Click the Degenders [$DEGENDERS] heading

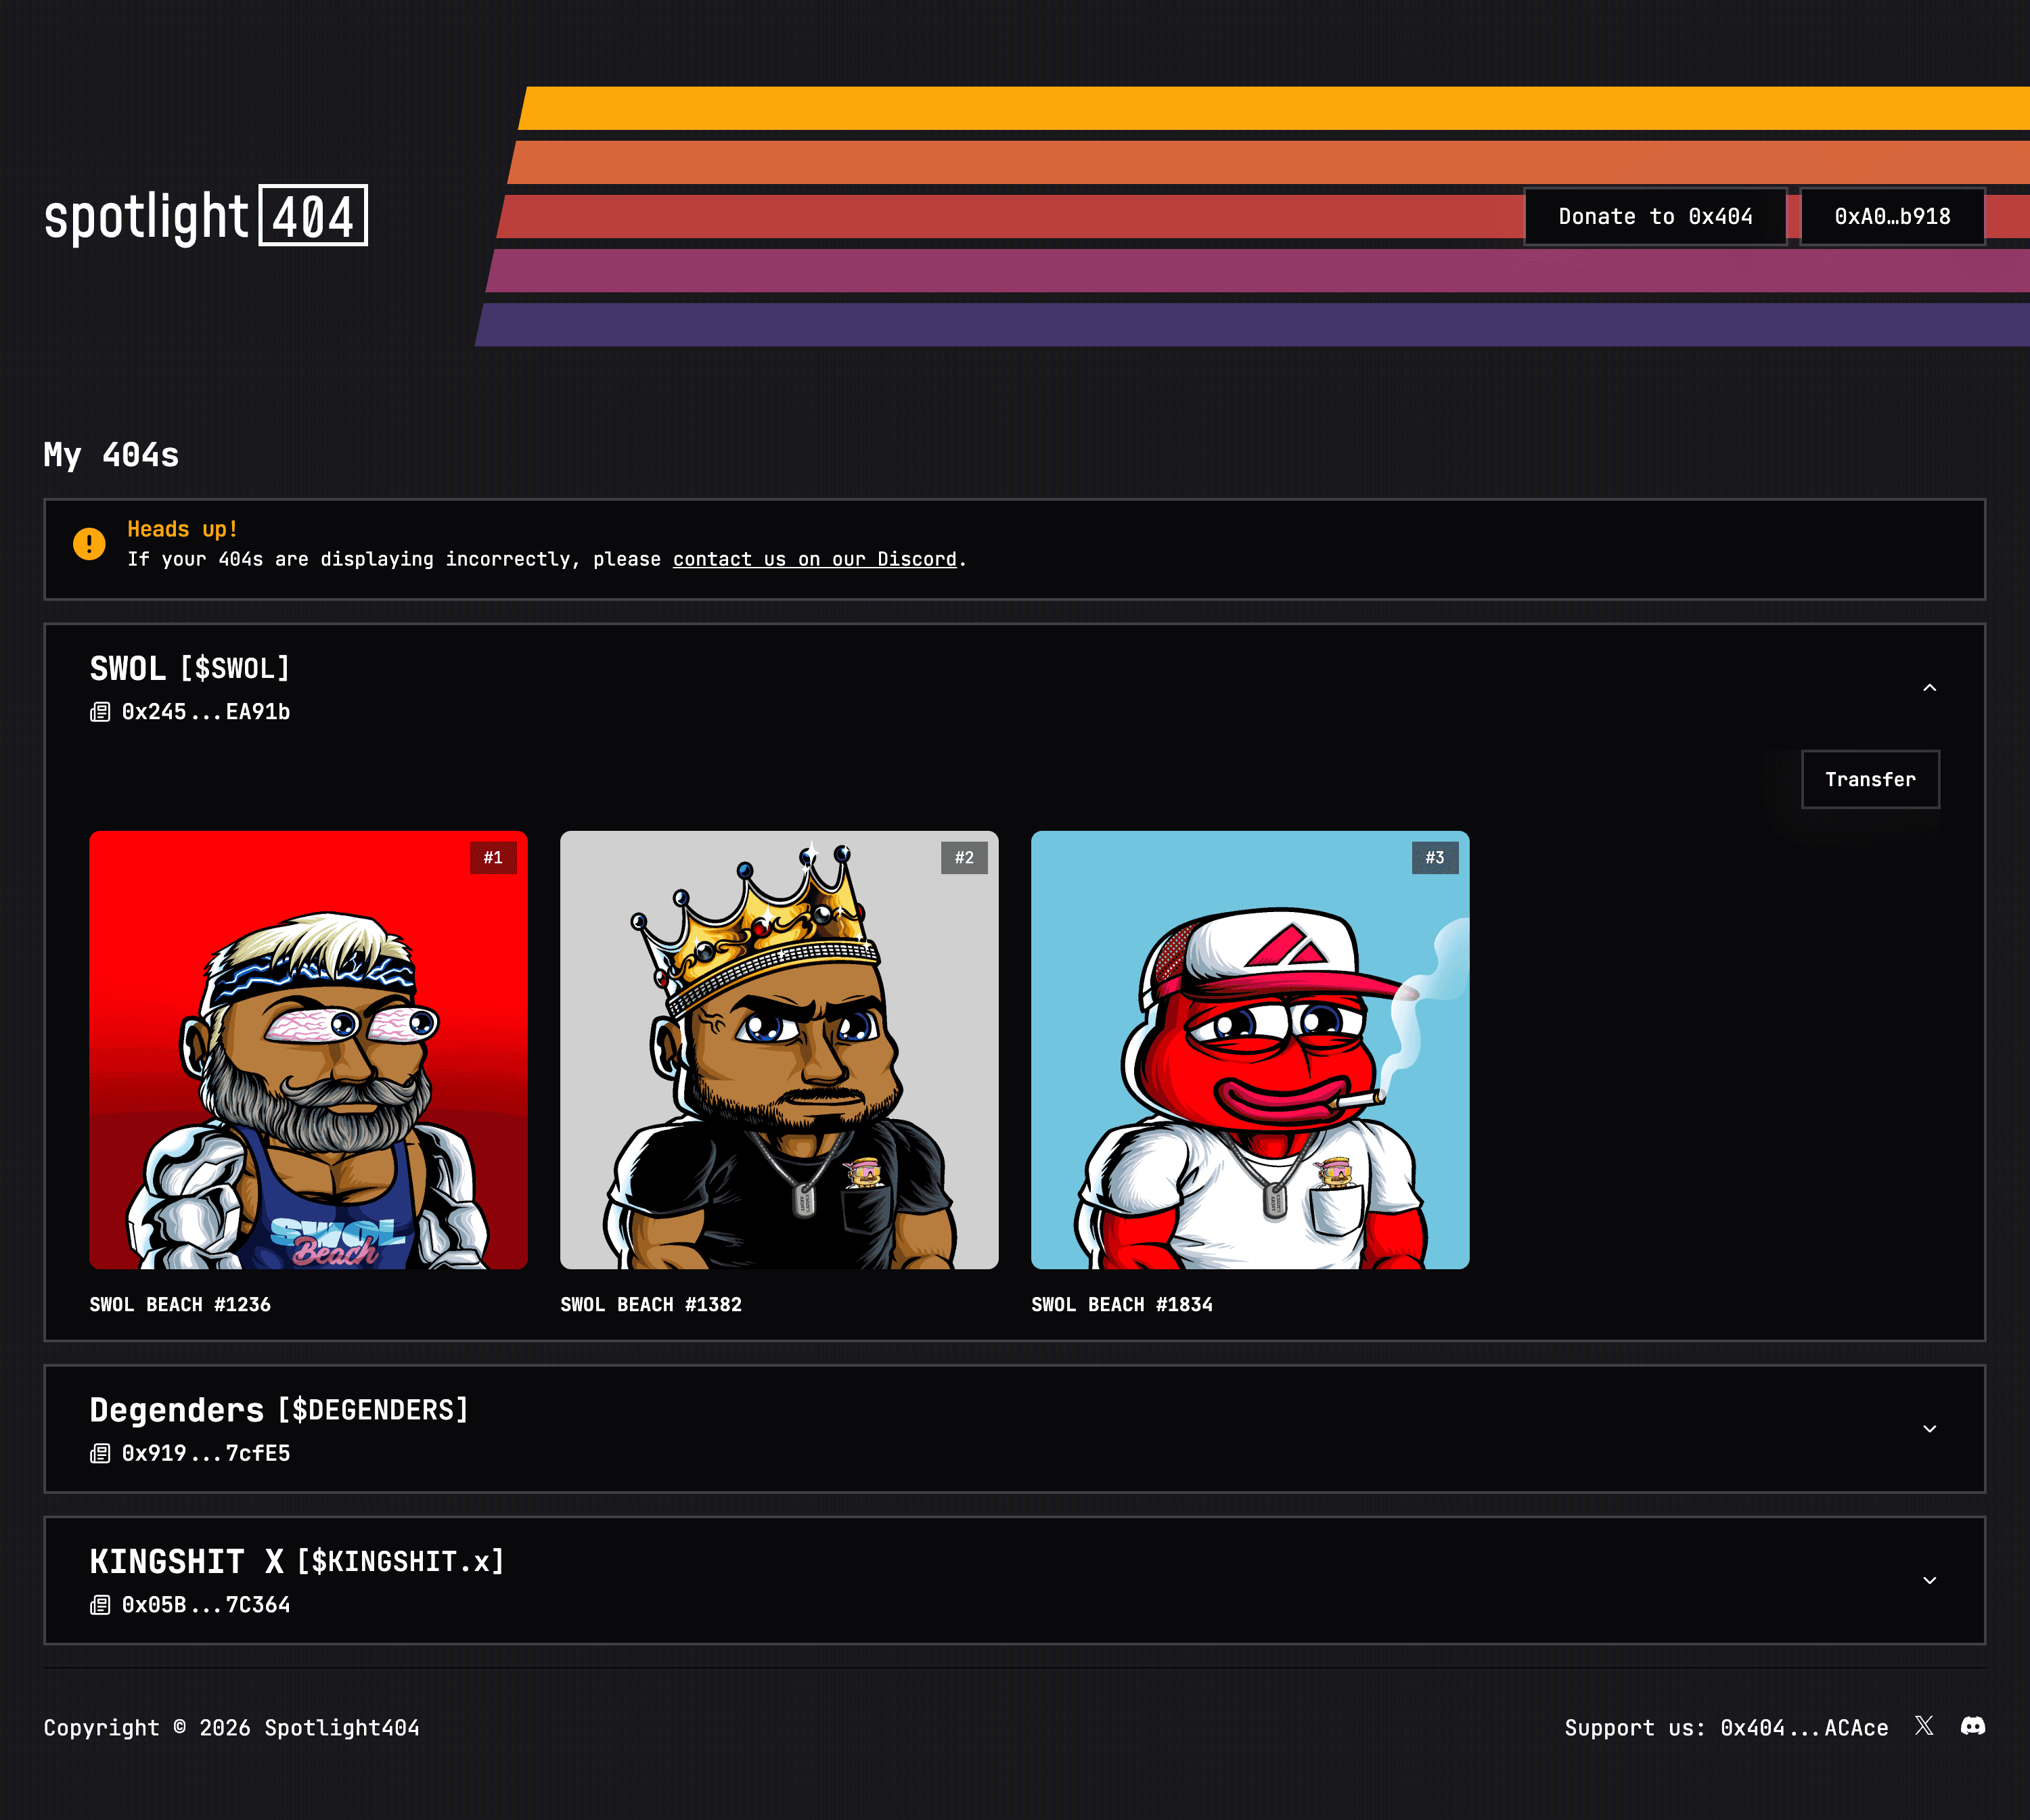point(279,1410)
